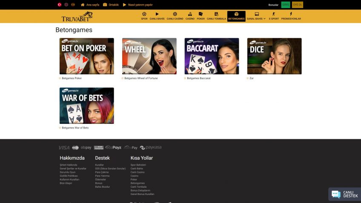The width and height of the screenshot is (361, 203).
Task: Go to the TruvaBet logo homepage
Action: pos(77,17)
